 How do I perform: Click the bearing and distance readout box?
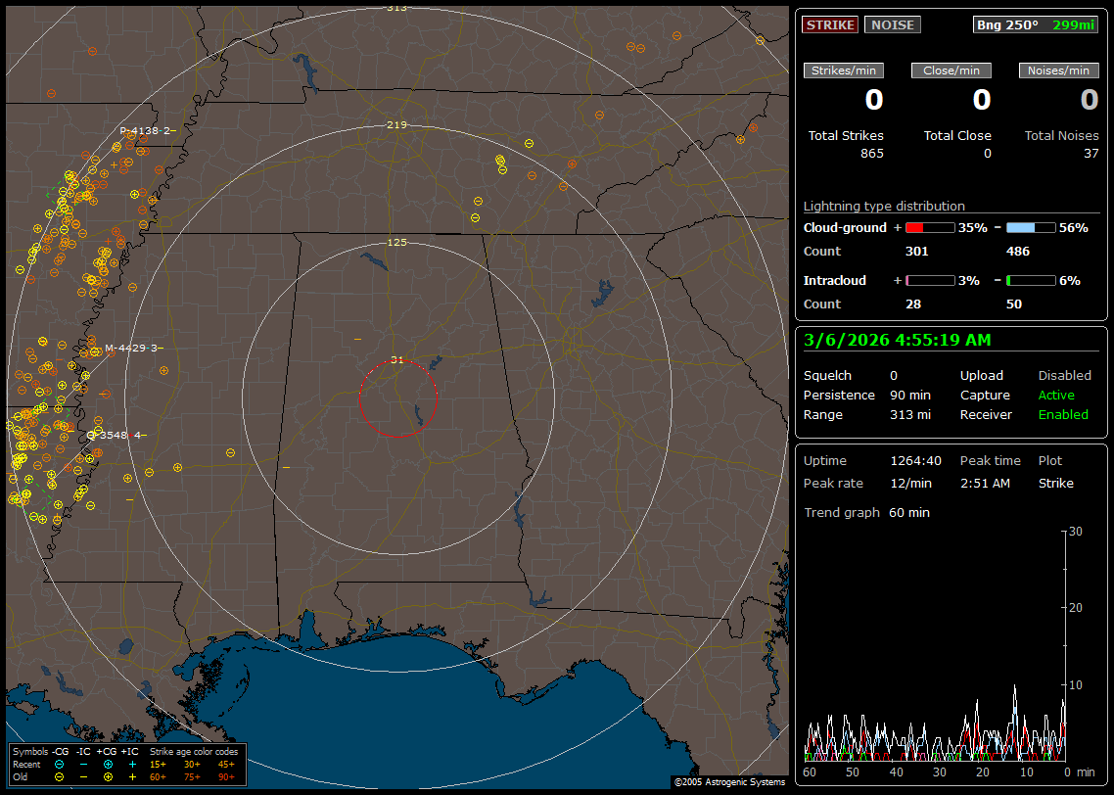(x=1035, y=24)
